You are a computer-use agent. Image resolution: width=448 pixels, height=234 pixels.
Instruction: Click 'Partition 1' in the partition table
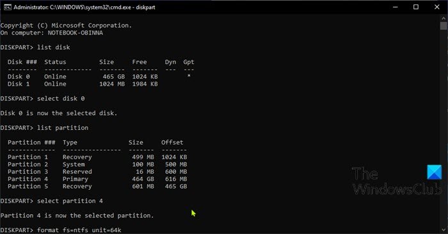(28, 157)
